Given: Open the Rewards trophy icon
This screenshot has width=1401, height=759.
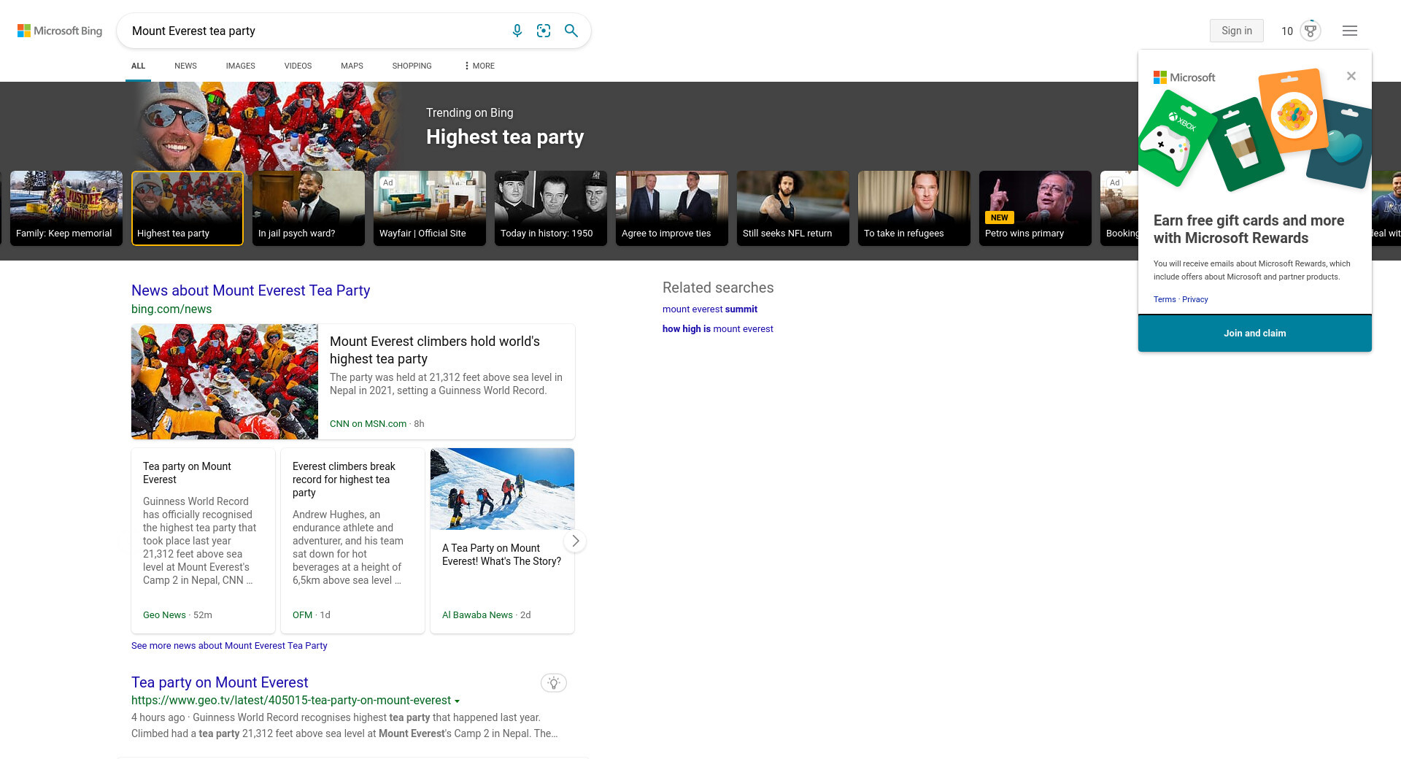Looking at the screenshot, I should pyautogui.click(x=1311, y=31).
